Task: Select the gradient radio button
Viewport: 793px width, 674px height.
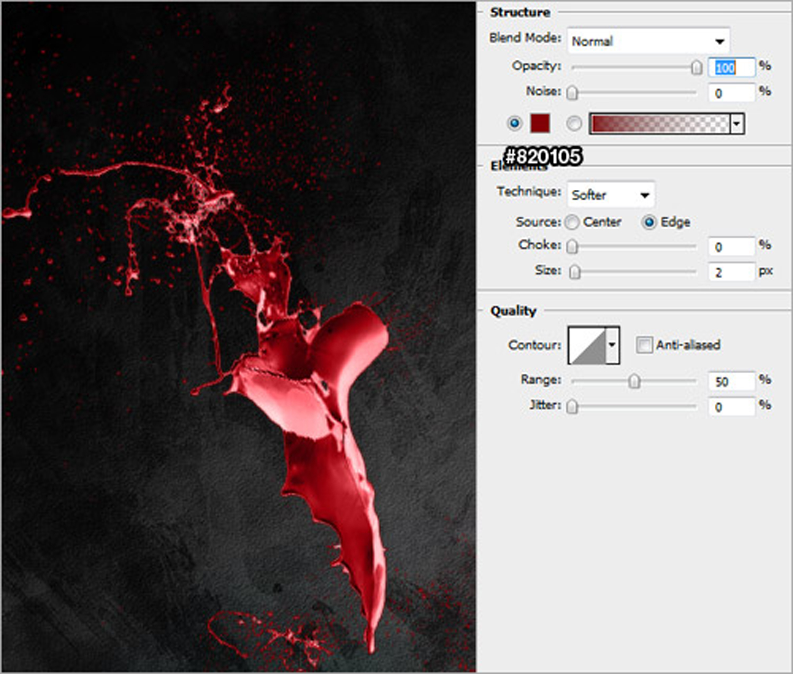Action: [x=574, y=123]
